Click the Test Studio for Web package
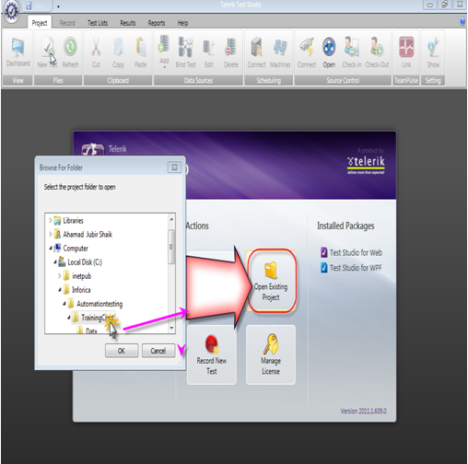Screen dimensions: 468x464 [x=351, y=252]
